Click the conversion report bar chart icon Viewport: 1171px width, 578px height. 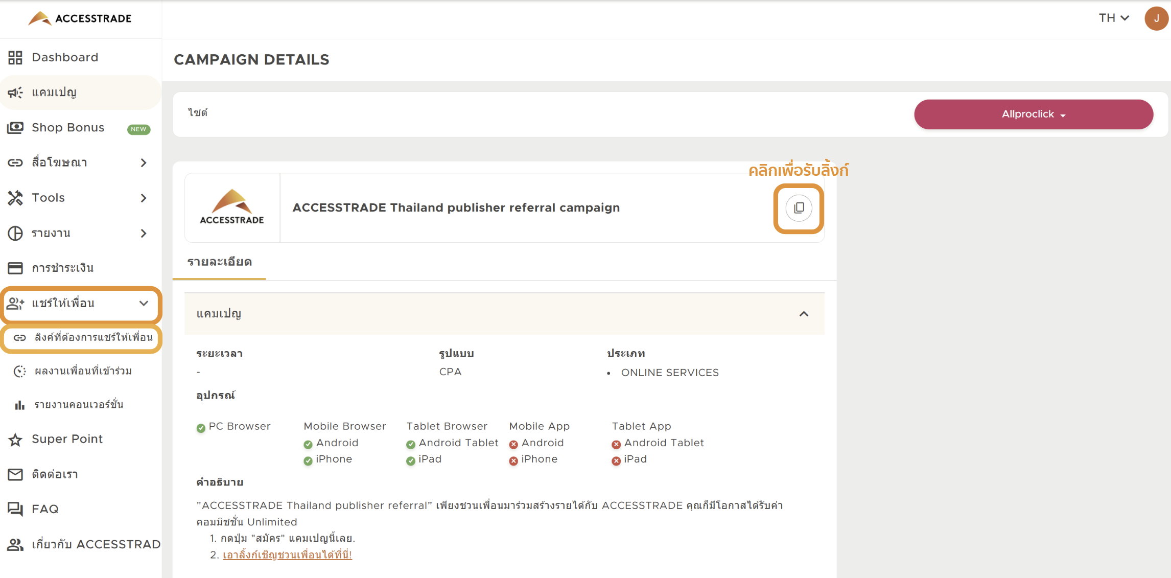[x=20, y=405]
